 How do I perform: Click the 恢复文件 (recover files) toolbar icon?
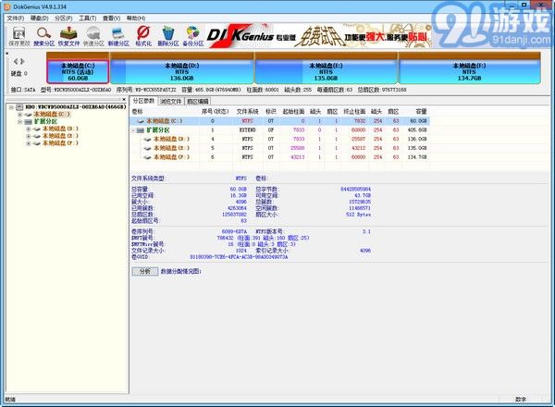coord(68,33)
